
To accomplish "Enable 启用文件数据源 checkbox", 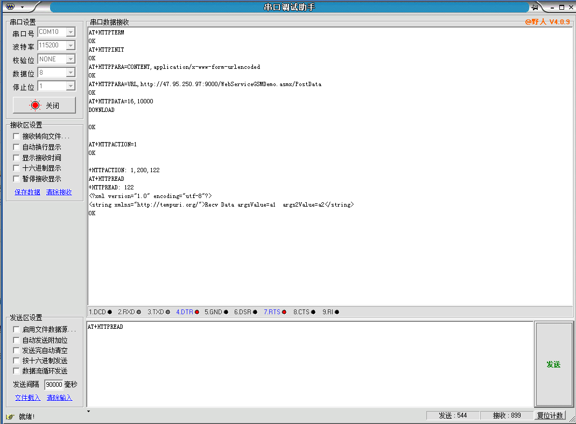I will coord(16,329).
